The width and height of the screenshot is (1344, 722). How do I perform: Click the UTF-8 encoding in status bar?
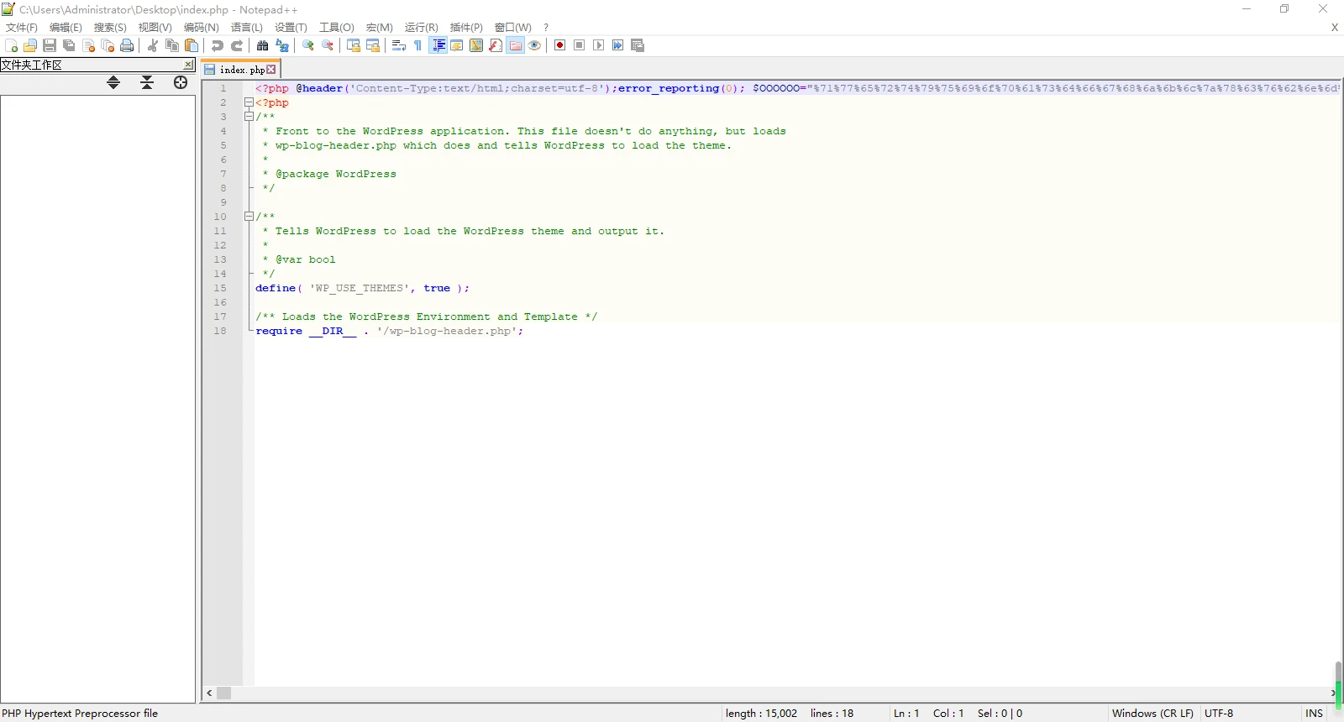(1219, 714)
